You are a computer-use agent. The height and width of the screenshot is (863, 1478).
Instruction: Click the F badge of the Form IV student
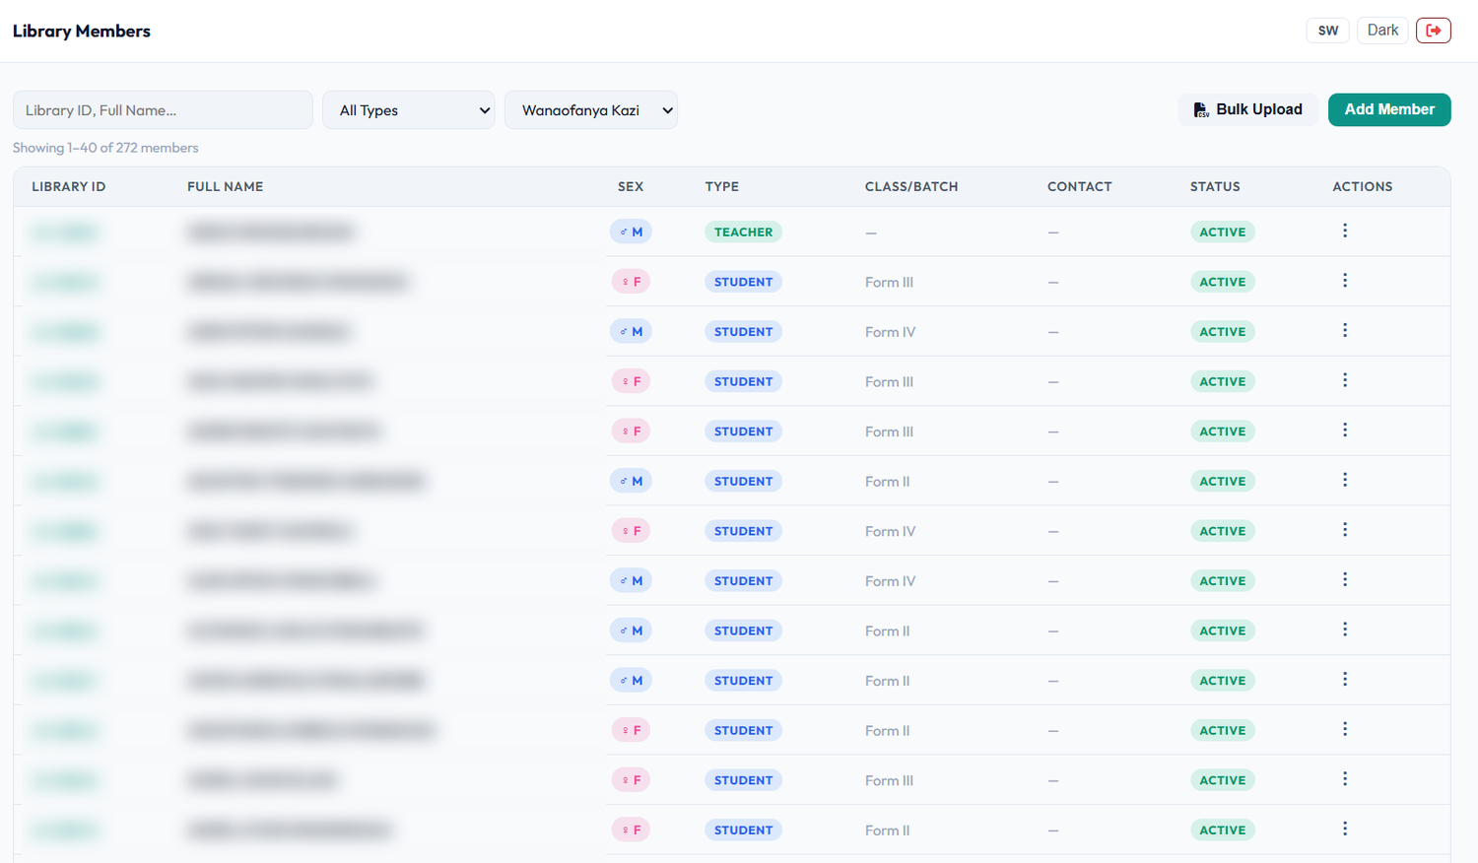[x=631, y=531]
